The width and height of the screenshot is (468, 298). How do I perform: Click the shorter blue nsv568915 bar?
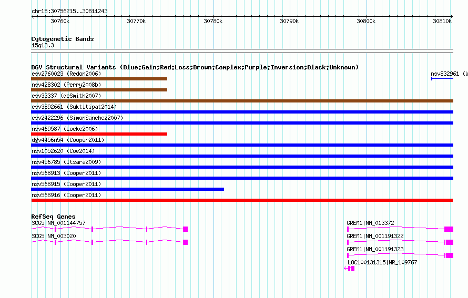127,189
